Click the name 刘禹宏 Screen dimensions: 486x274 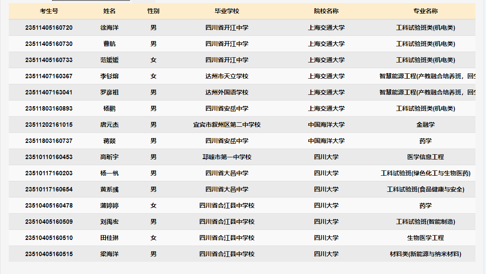pos(109,222)
